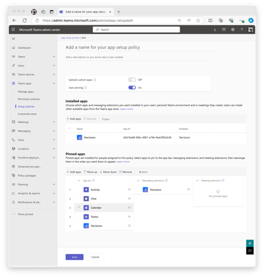Open split screen browser icon

tap(210, 21)
